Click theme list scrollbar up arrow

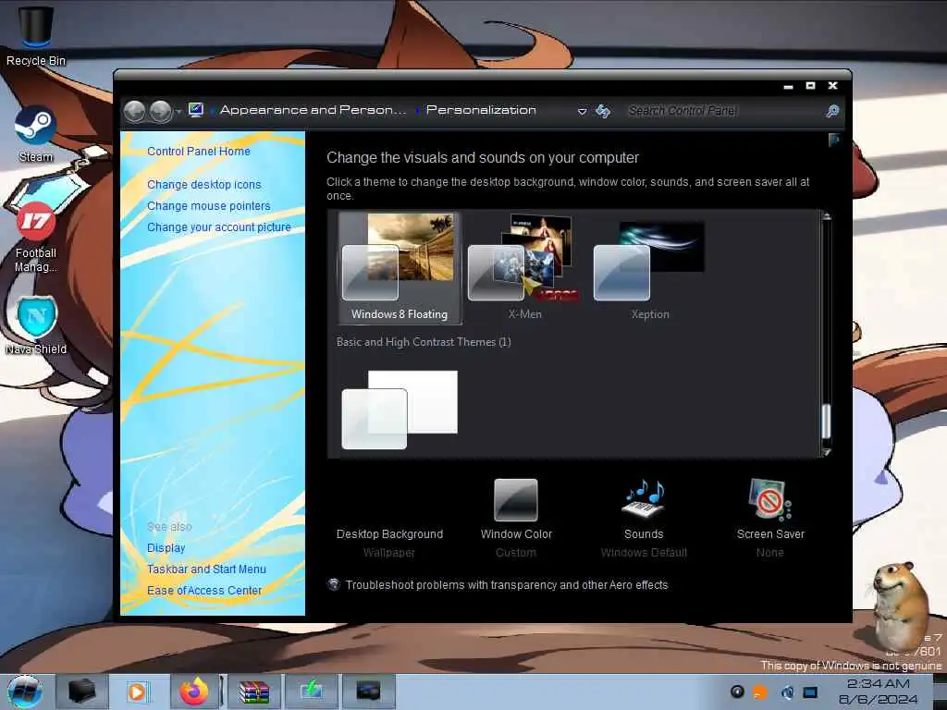tap(827, 216)
